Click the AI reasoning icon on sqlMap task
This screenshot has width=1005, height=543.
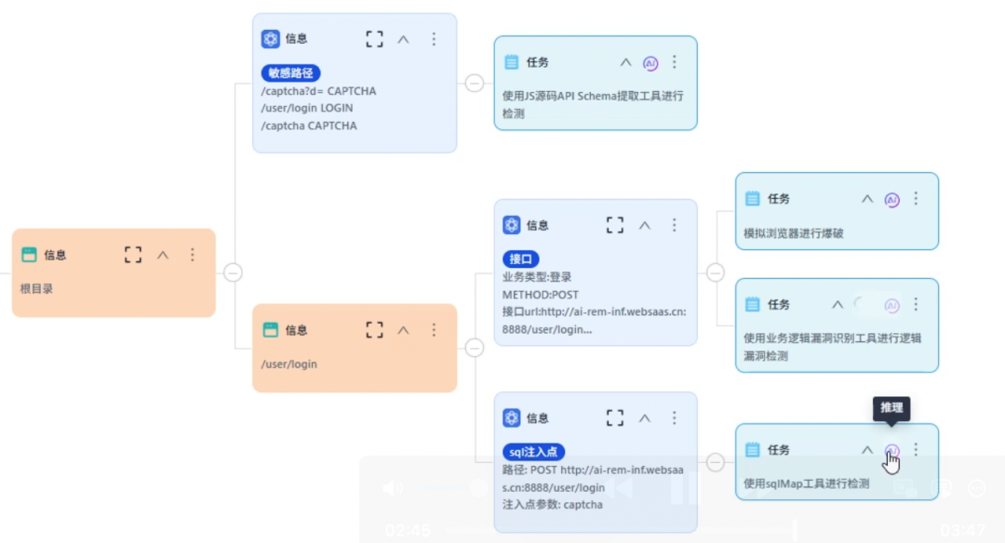(891, 450)
